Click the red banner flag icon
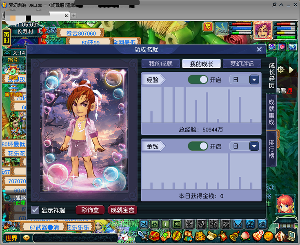 (x=223, y=236)
